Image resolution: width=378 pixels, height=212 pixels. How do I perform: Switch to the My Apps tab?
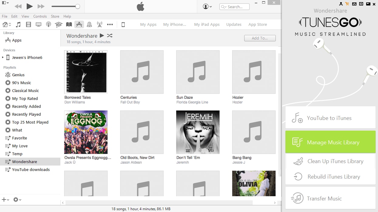pyautogui.click(x=148, y=25)
